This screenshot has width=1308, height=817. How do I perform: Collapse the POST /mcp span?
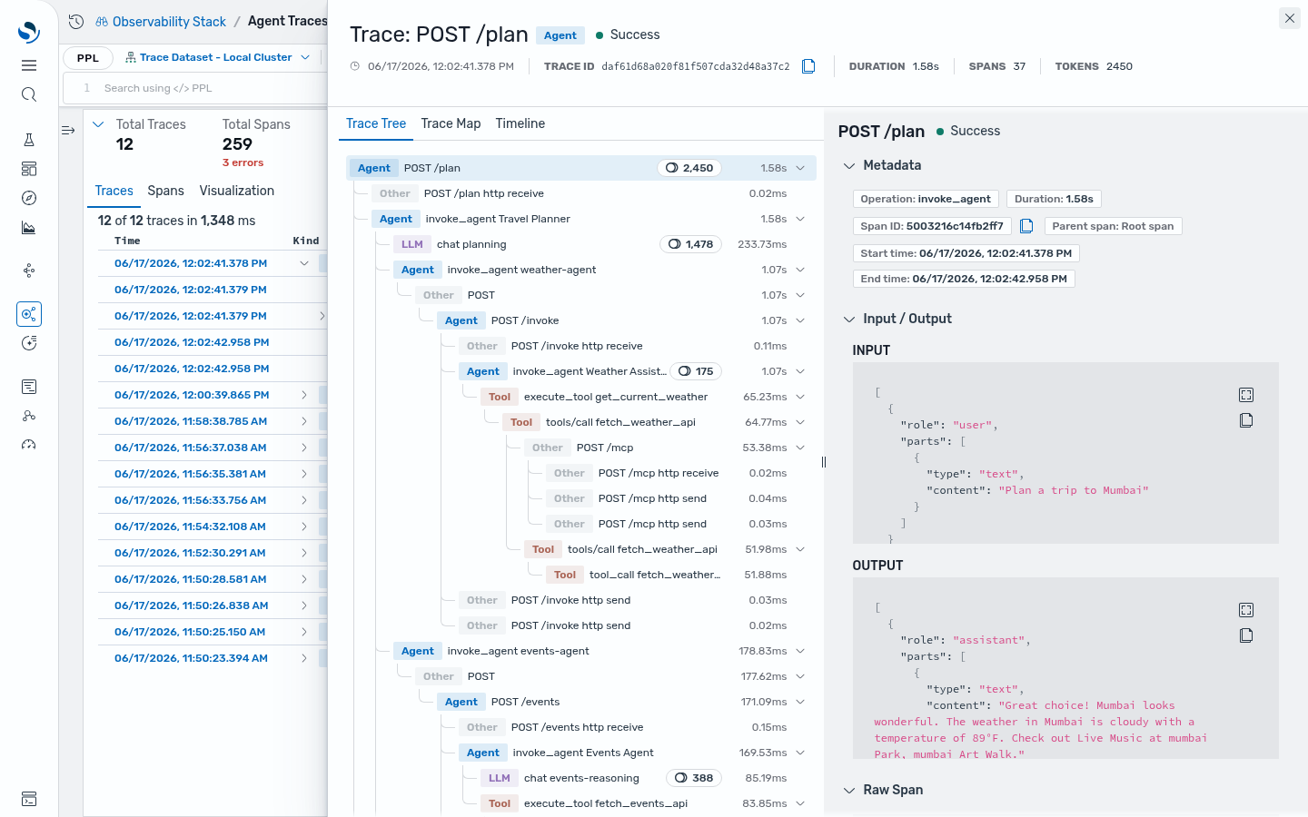(x=800, y=448)
